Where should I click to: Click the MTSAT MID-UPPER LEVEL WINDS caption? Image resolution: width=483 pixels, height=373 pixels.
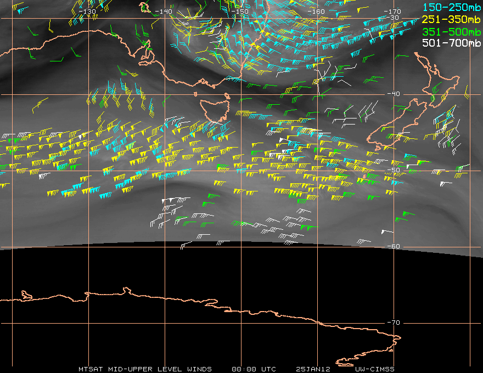[145, 369]
